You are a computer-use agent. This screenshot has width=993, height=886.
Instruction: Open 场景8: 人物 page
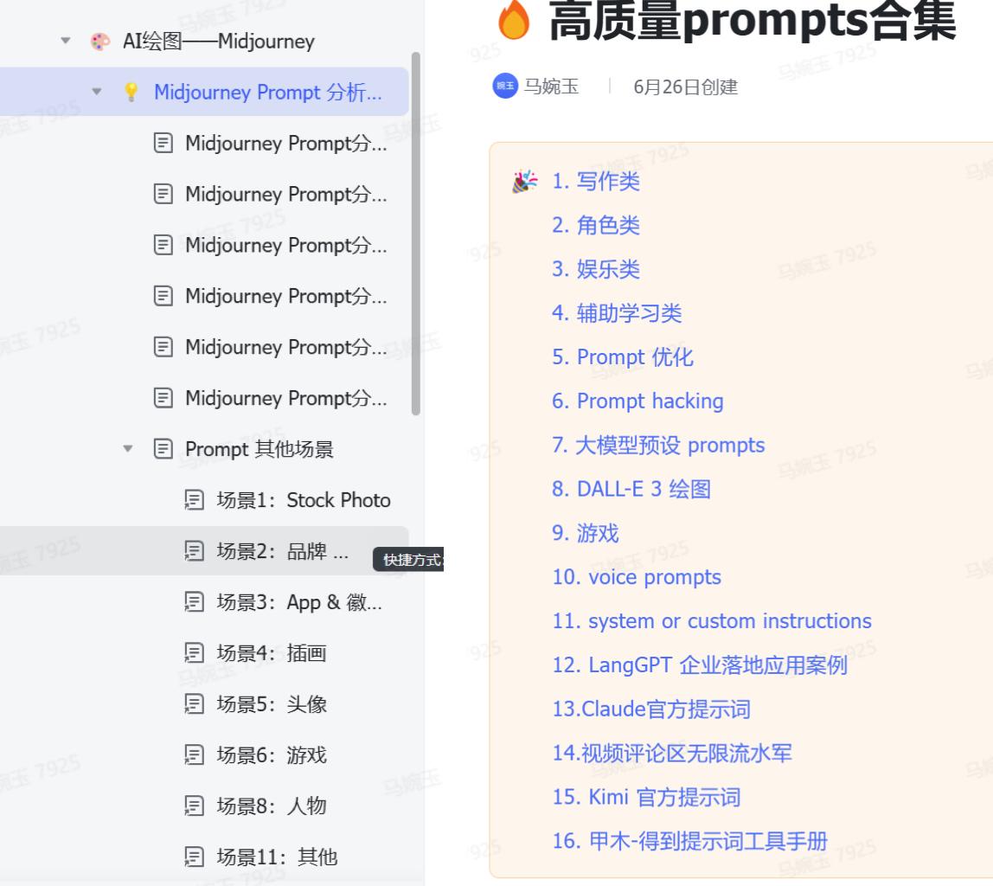tap(272, 806)
